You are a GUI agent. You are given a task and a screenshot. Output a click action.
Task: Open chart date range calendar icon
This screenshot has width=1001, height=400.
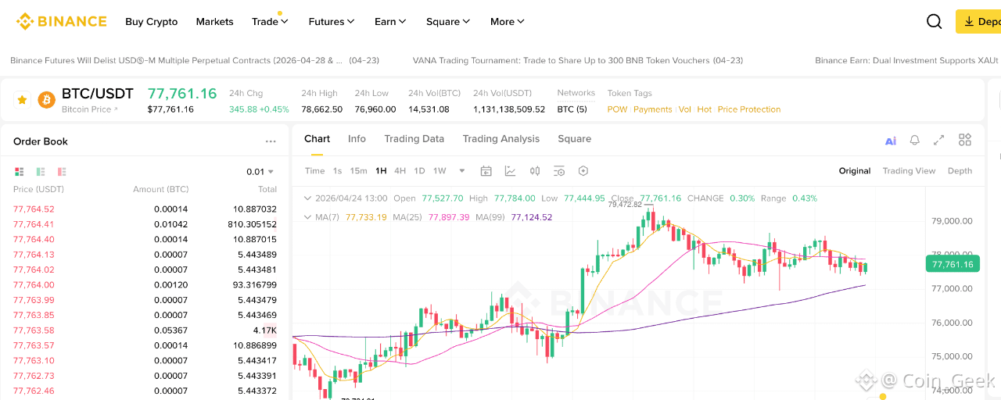point(486,171)
